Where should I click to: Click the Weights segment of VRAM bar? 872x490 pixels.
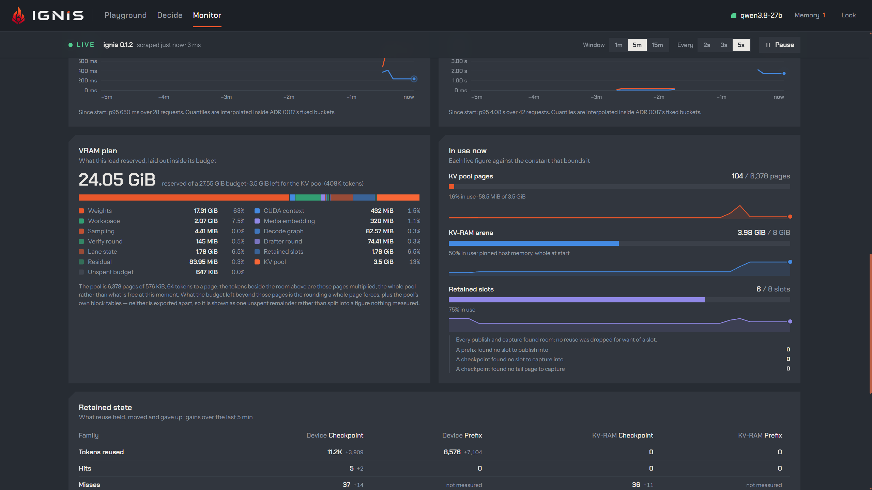coord(184,197)
